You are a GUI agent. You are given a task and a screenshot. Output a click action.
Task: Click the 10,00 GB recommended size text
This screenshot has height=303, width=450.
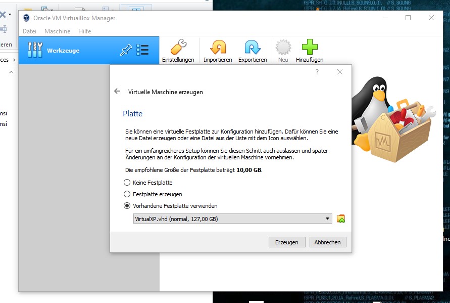pyautogui.click(x=249, y=170)
